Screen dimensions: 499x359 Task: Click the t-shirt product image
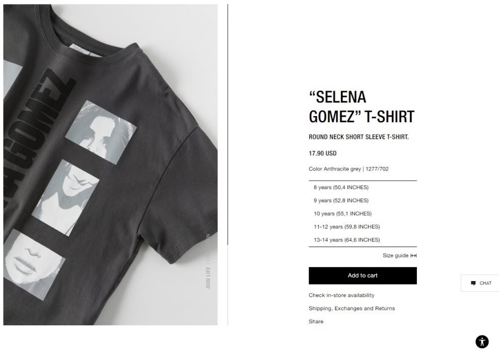click(x=110, y=164)
